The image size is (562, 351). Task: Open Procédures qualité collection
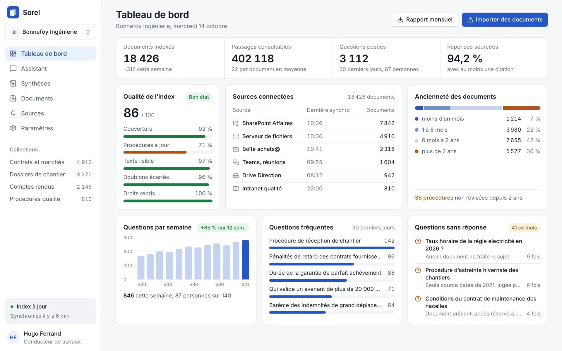point(51,199)
